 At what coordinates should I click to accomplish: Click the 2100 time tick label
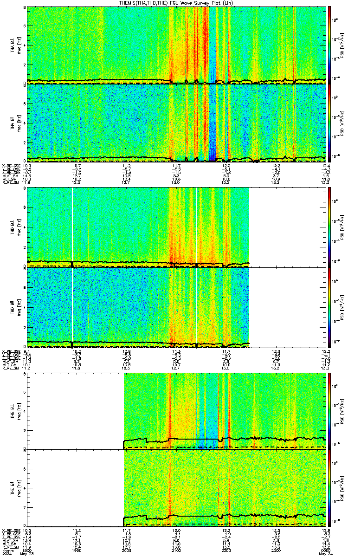click(177, 550)
